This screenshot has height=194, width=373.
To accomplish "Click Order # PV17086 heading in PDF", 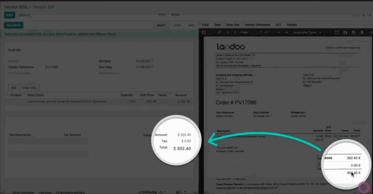I will (236, 103).
